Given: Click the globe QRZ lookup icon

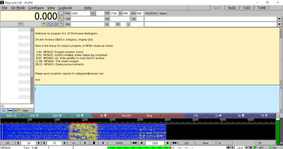Looking at the screenshot, I should [61, 13].
